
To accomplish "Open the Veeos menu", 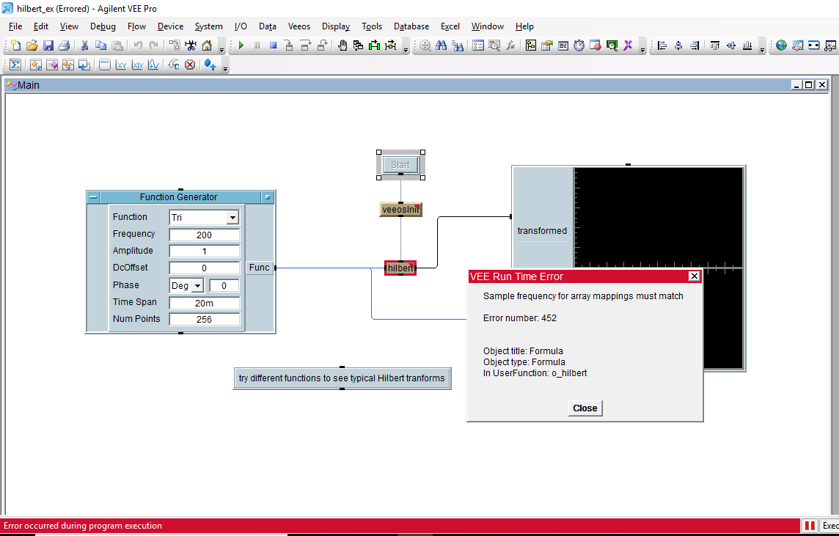I will click(x=299, y=26).
